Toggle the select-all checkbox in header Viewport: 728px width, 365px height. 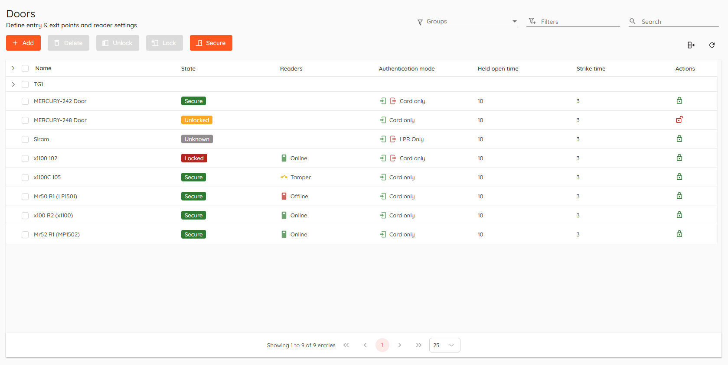pyautogui.click(x=25, y=68)
